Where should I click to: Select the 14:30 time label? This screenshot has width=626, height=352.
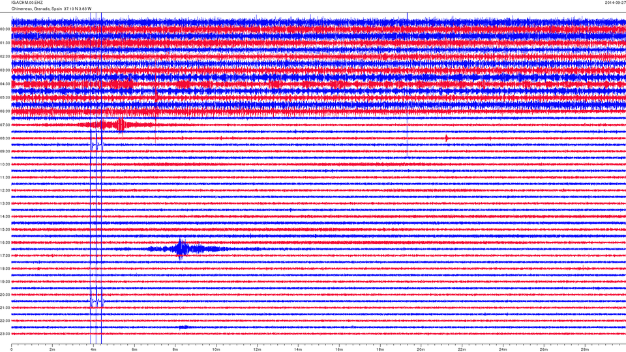coord(5,216)
